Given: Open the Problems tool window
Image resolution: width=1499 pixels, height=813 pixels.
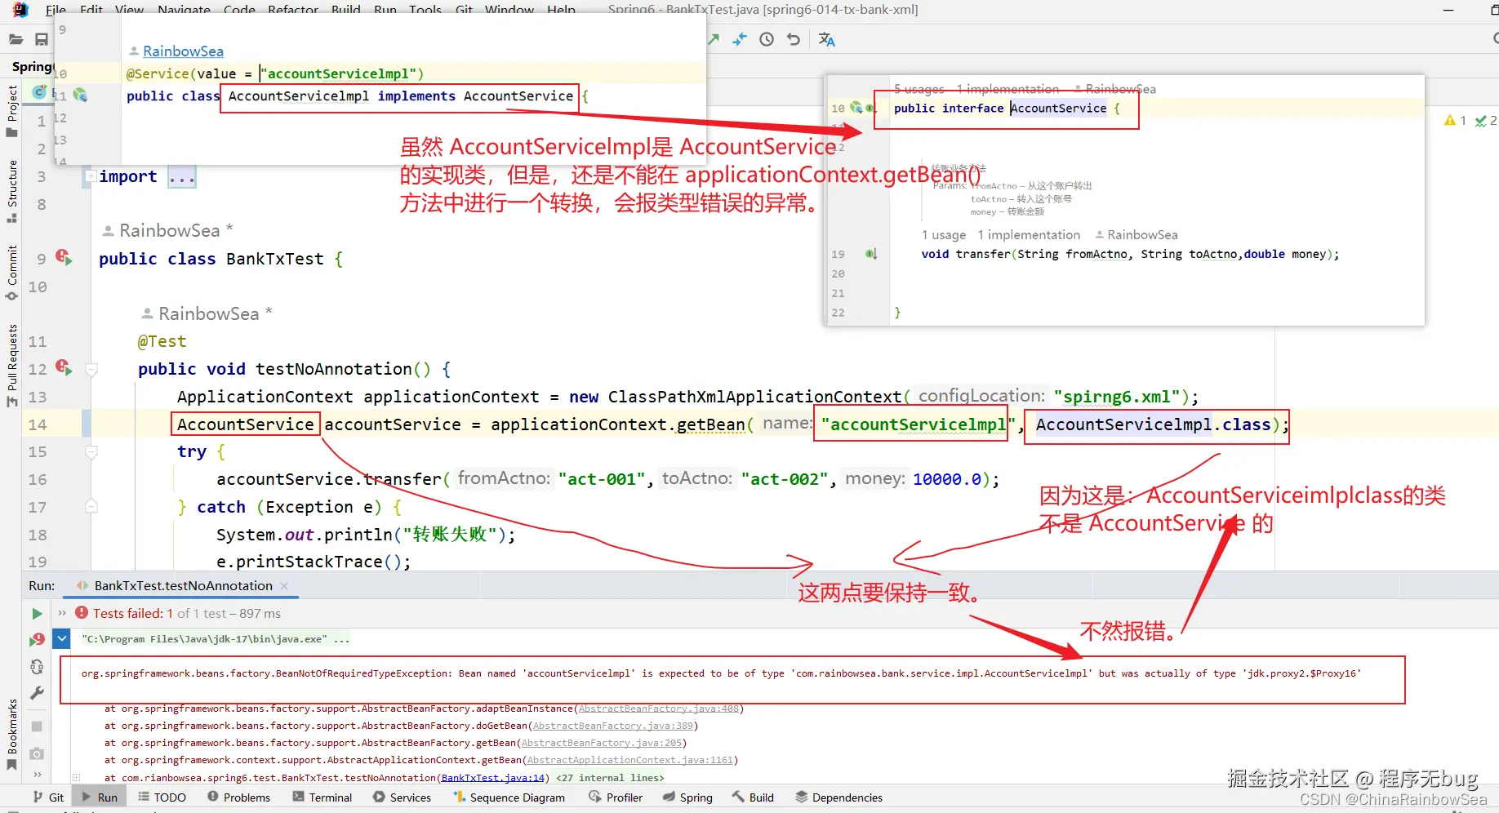Looking at the screenshot, I should pyautogui.click(x=238, y=797).
